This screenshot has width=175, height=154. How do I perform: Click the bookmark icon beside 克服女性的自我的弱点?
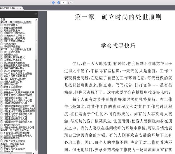(1, 76)
